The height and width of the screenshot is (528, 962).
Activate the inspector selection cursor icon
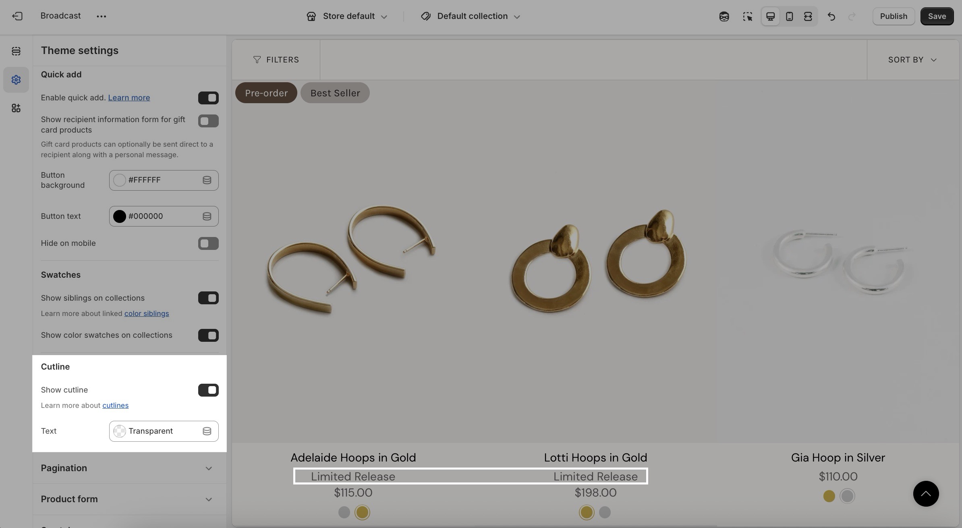(x=747, y=17)
